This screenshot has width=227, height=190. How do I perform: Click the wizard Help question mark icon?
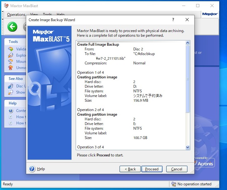pyautogui.click(x=32, y=169)
